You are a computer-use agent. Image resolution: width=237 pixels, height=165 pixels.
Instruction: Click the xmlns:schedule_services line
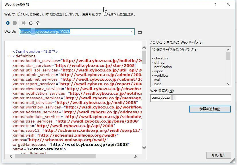coord(77,117)
